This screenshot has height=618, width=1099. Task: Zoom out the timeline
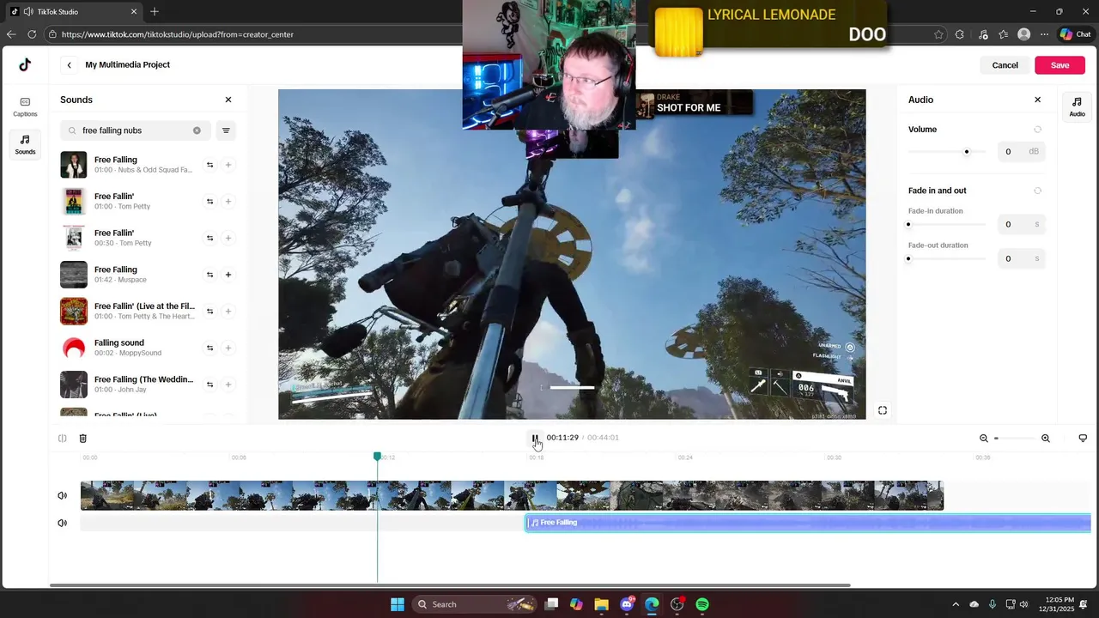pos(984,438)
